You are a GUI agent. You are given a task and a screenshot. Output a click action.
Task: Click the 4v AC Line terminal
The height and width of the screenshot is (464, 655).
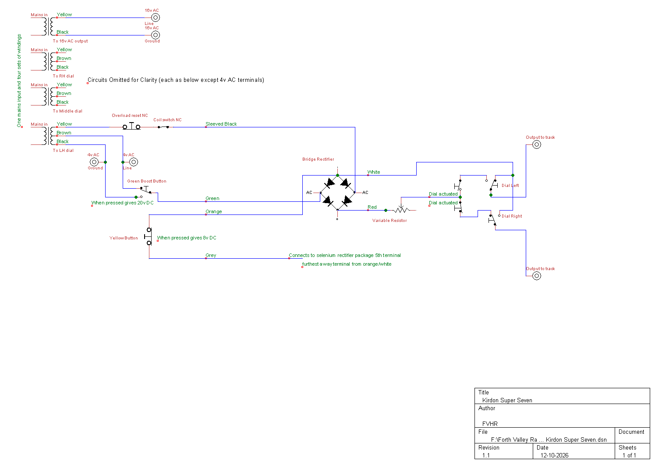pos(134,162)
